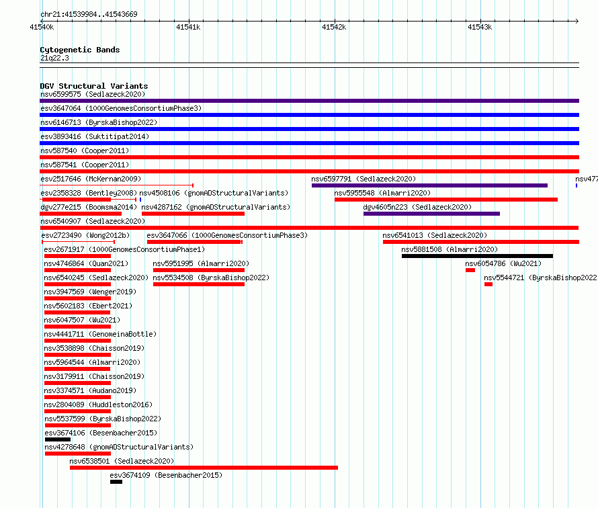Select nsv2804089 (Huddleston2016) label
Viewport: 598px width, 508px height.
(x=98, y=405)
